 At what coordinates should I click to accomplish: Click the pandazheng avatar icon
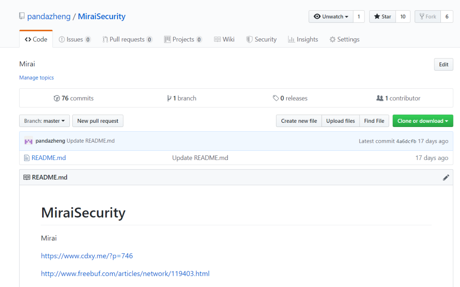(28, 141)
